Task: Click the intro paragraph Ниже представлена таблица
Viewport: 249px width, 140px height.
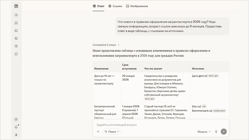Action: pyautogui.click(x=151, y=53)
